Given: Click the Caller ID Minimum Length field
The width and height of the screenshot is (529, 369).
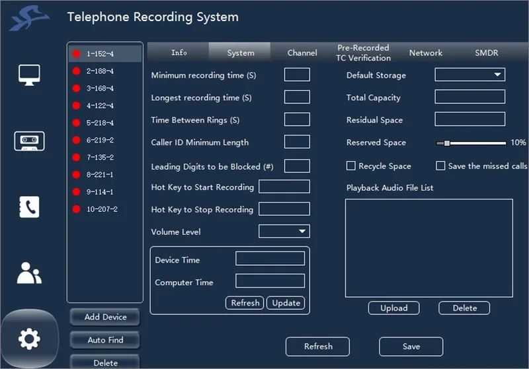Looking at the screenshot, I should tap(297, 142).
